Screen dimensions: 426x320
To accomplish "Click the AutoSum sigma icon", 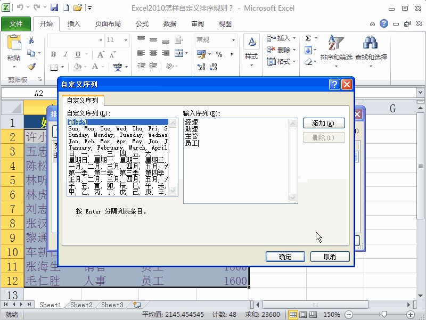I will coord(308,38).
